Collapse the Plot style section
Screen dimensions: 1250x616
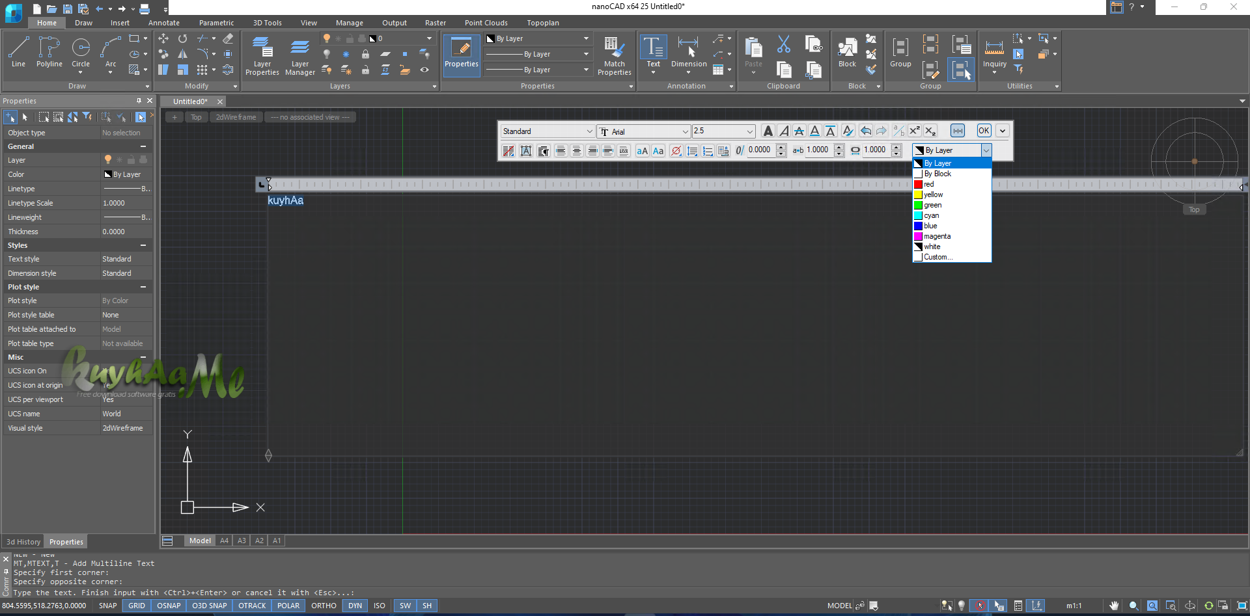pos(143,287)
